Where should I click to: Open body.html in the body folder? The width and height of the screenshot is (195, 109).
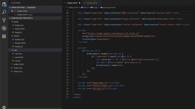[x=19, y=29]
